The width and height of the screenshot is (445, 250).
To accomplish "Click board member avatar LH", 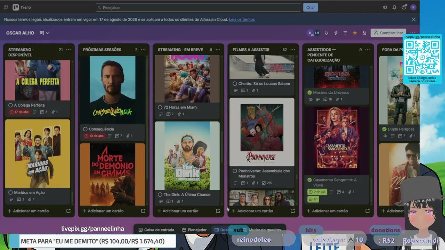I will point(317,33).
